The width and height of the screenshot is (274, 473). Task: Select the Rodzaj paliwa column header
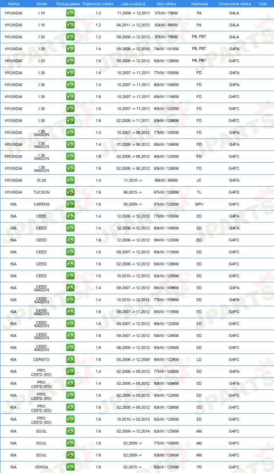coord(68,4)
